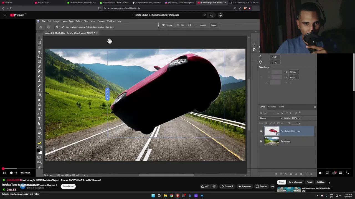Select the Horizontal Type tool
The height and width of the screenshot is (199, 355).
(x=39, y=119)
